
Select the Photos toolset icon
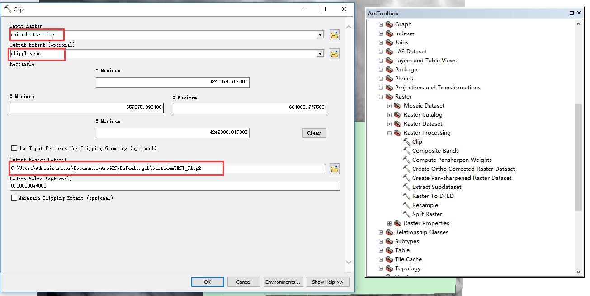click(389, 79)
